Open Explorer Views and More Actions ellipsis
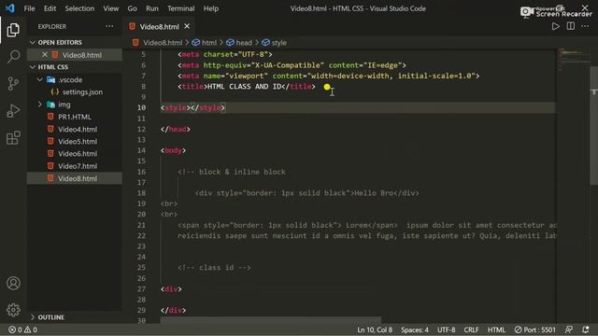Image resolution: width=598 pixels, height=336 pixels. tap(109, 26)
